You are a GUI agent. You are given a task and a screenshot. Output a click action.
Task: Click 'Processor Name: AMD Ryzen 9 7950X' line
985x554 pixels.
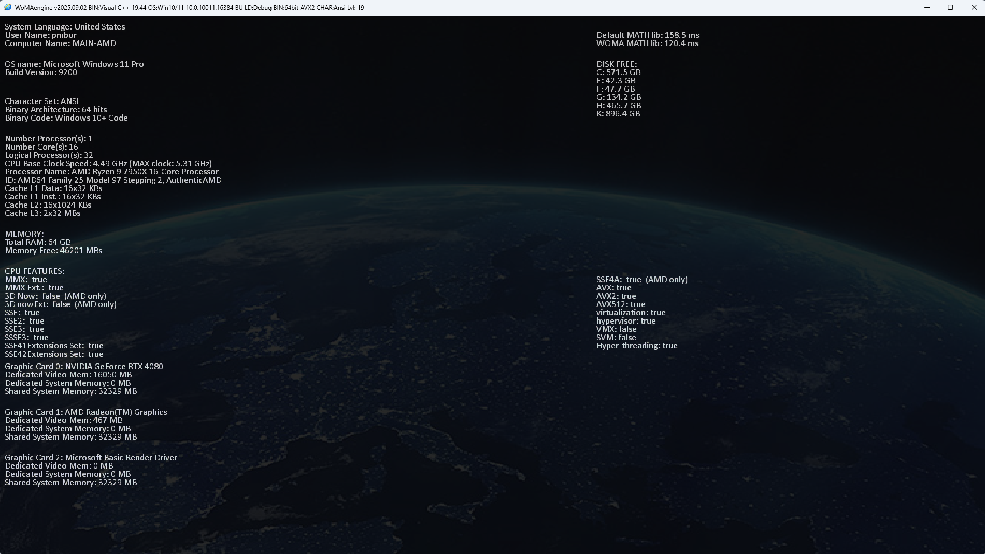(x=111, y=172)
